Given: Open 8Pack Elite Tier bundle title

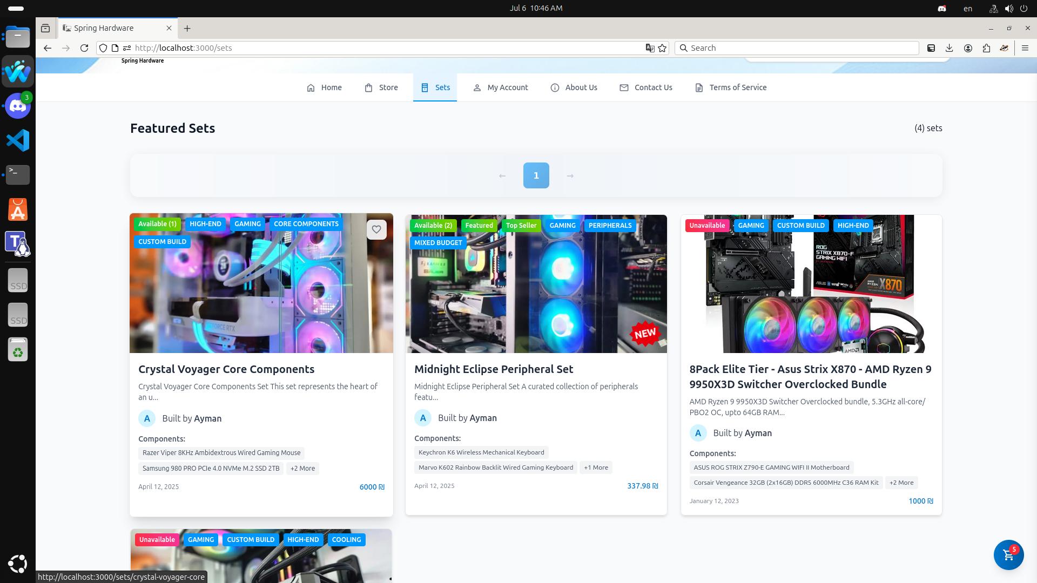Looking at the screenshot, I should click(x=810, y=377).
